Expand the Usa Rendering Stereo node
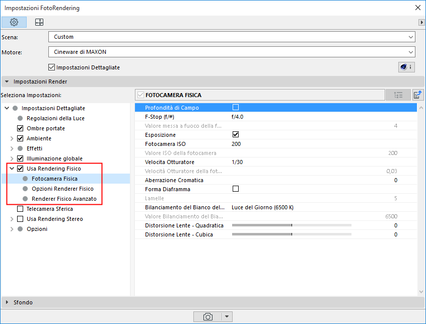Screen dimensions: 426x324 pos(12,219)
